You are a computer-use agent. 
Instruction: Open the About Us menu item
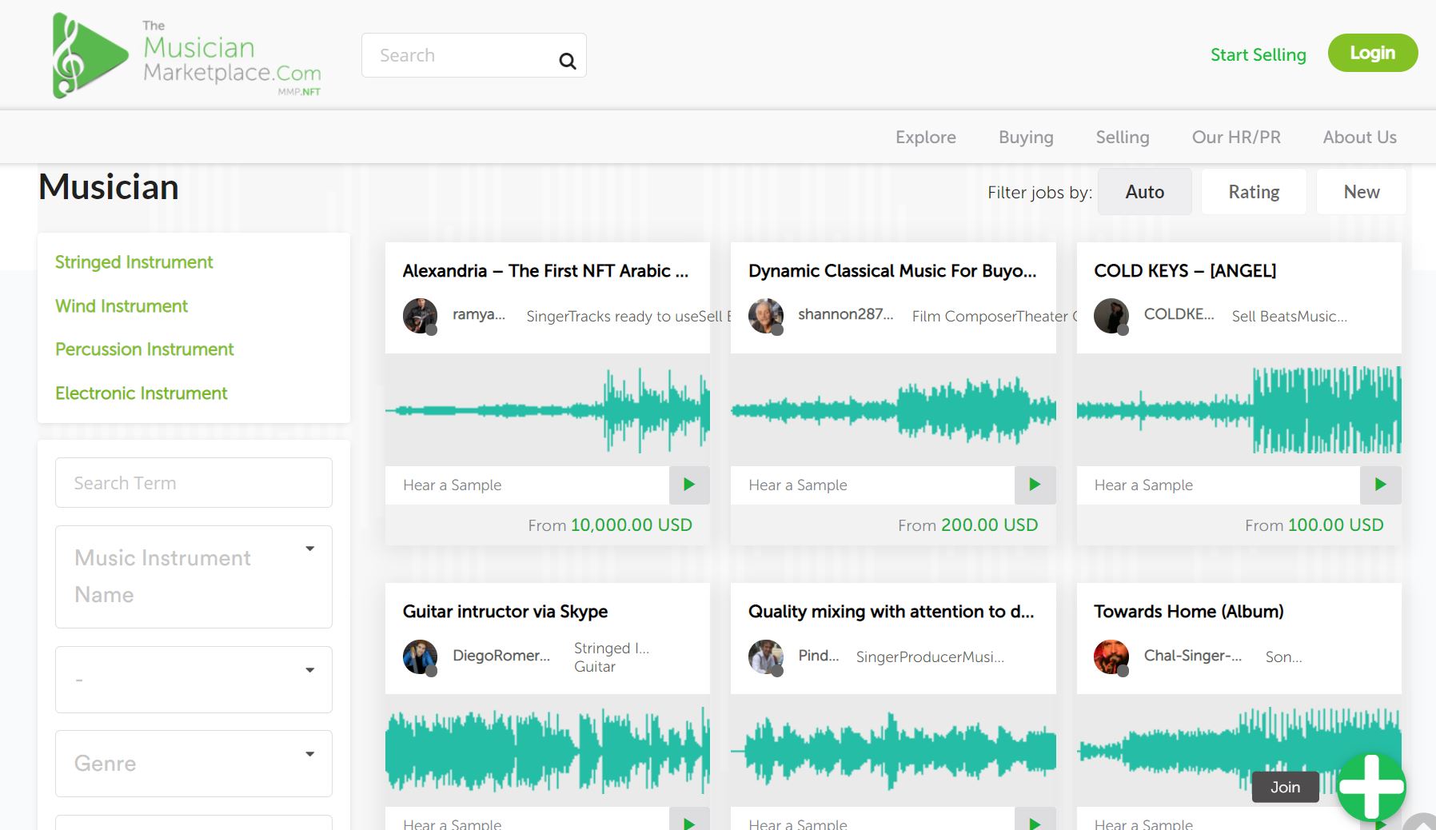pyautogui.click(x=1359, y=138)
